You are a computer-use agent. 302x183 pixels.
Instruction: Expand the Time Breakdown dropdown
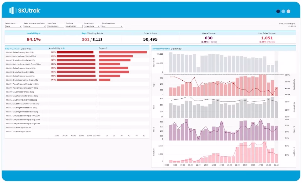112,26
